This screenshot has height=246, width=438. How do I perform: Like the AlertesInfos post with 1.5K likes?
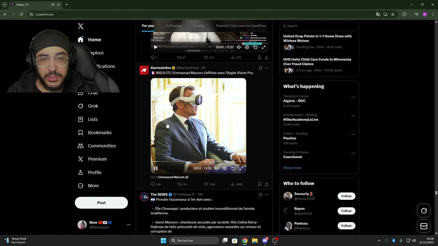(x=209, y=184)
